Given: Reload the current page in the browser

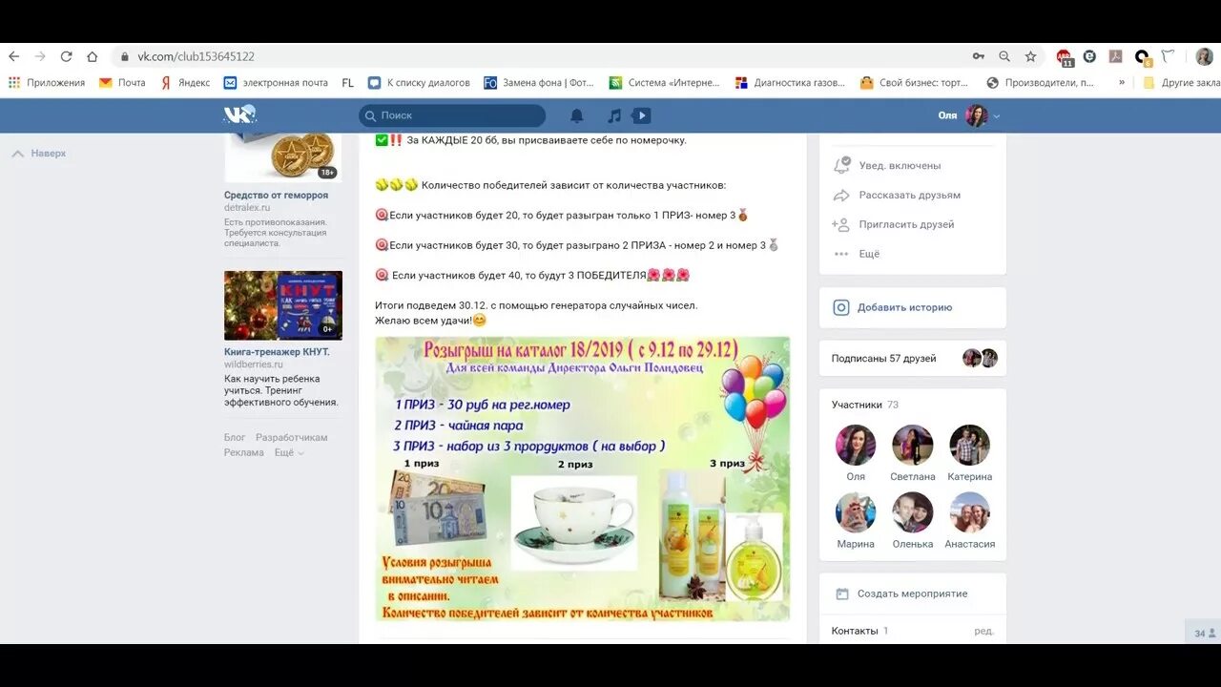Looking at the screenshot, I should coord(65,56).
